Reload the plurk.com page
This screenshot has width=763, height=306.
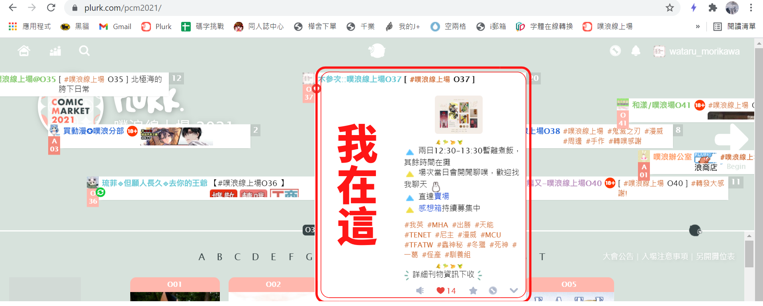click(x=51, y=8)
